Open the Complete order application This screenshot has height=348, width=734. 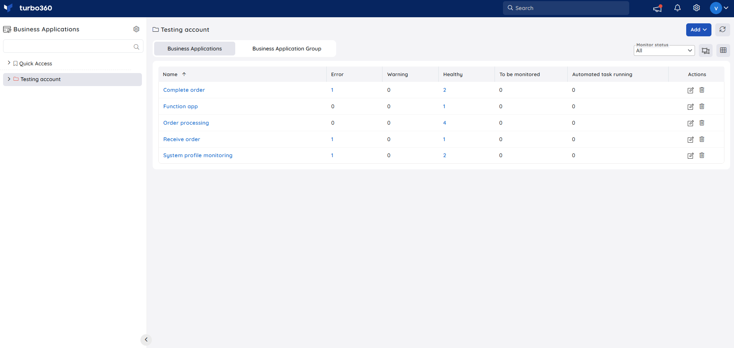184,90
